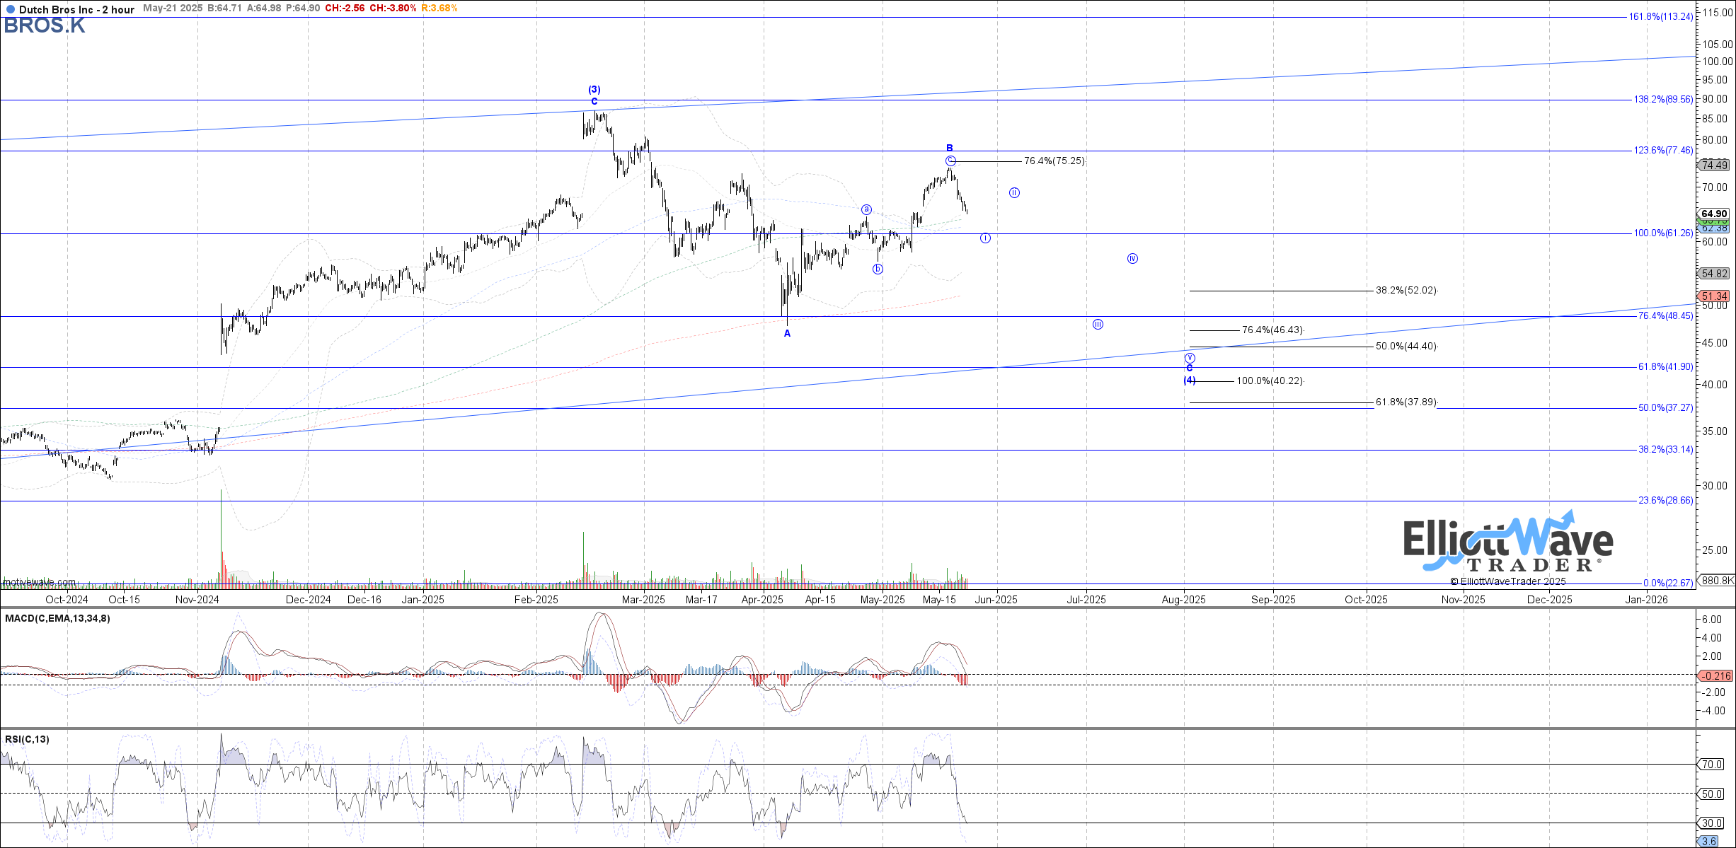Click the CH:-2.56 change value
Screen dimensions: 1736x848
(x=345, y=8)
